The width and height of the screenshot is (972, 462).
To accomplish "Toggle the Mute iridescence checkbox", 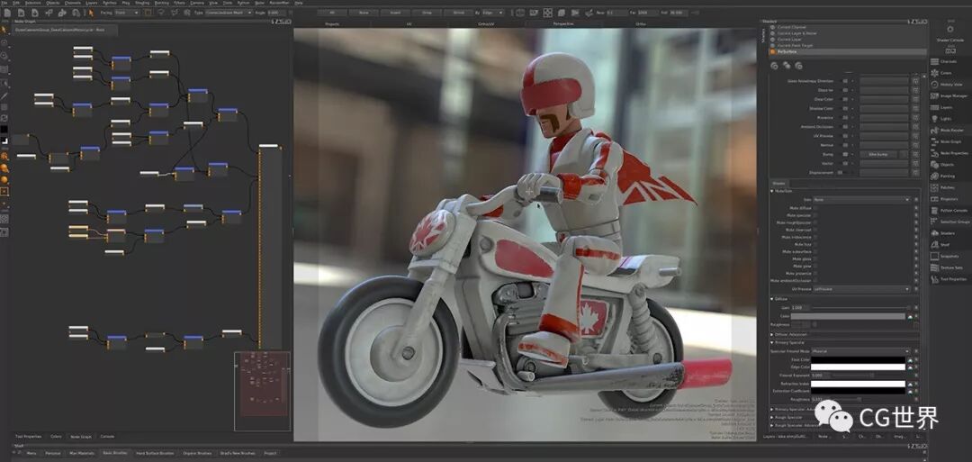I will click(x=815, y=237).
